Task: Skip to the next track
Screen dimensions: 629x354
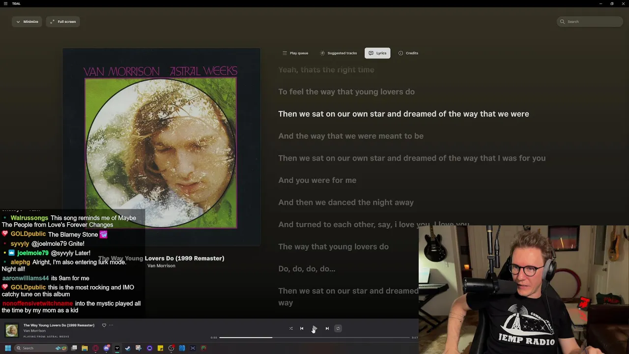Action: click(x=327, y=328)
